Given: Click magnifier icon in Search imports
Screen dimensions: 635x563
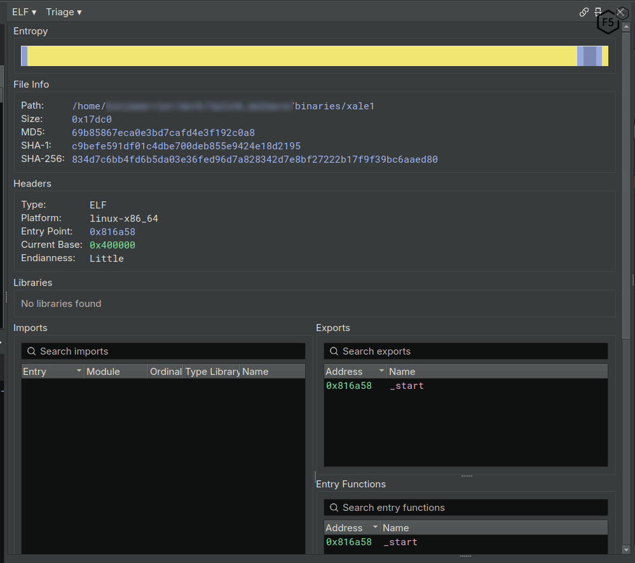Looking at the screenshot, I should click(31, 351).
